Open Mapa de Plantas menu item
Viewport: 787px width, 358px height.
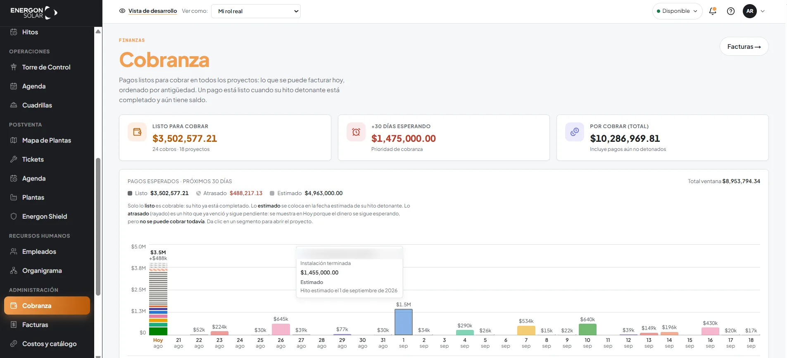pos(47,140)
